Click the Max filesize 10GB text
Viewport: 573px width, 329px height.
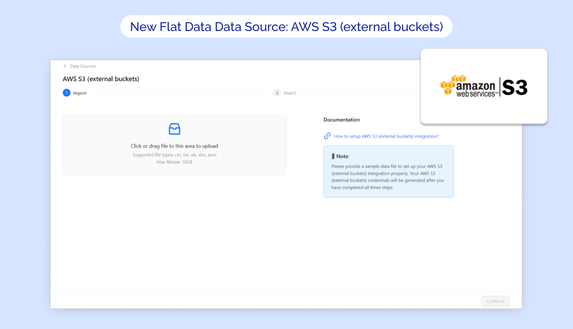(x=174, y=162)
